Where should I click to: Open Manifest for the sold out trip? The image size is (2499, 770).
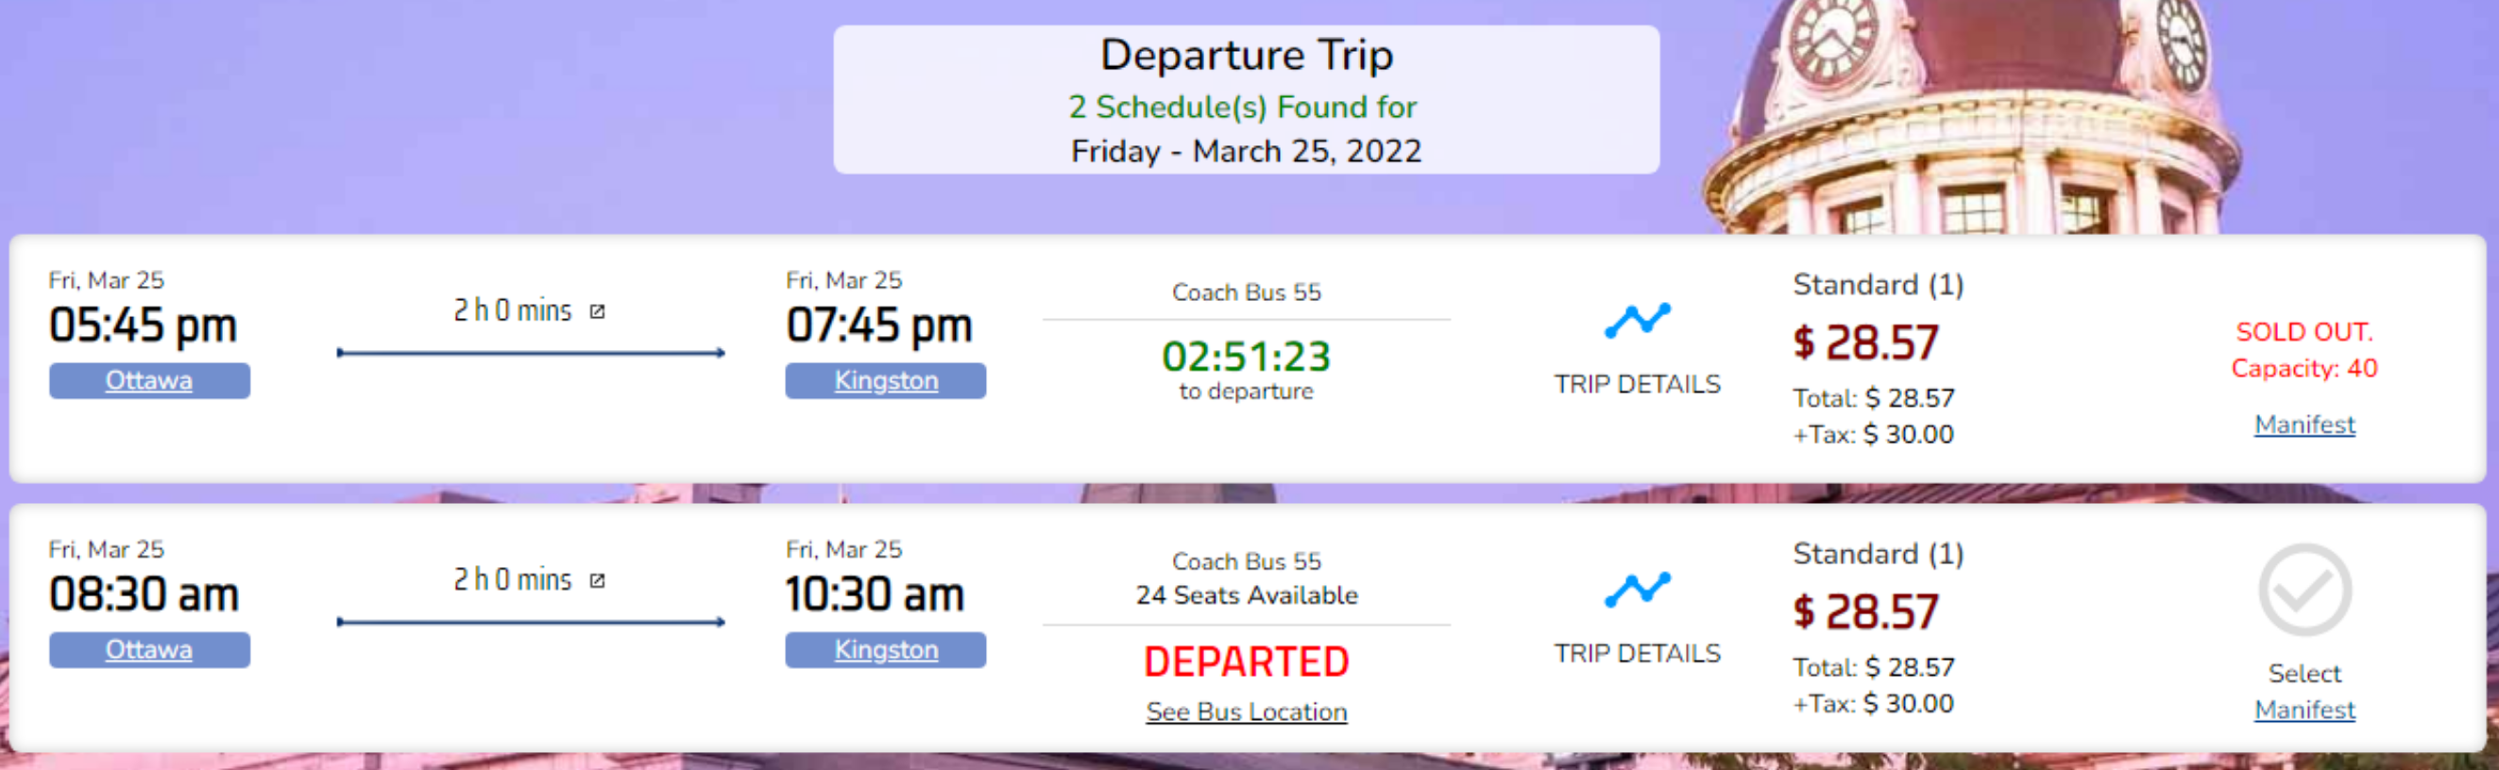2304,425
